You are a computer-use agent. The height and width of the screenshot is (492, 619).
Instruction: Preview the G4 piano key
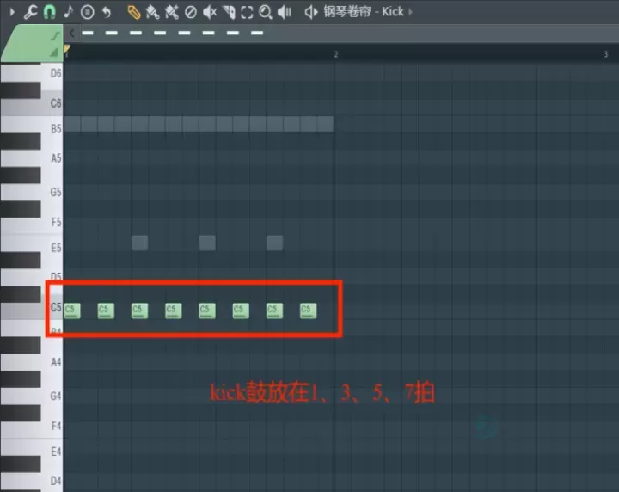pyautogui.click(x=52, y=396)
